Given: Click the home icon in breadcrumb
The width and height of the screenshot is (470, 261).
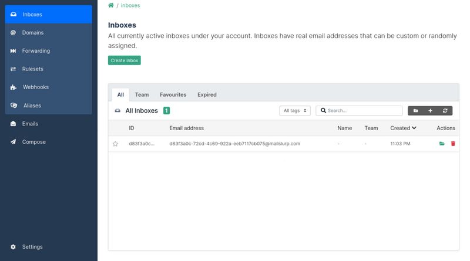Looking at the screenshot, I should coord(111,5).
